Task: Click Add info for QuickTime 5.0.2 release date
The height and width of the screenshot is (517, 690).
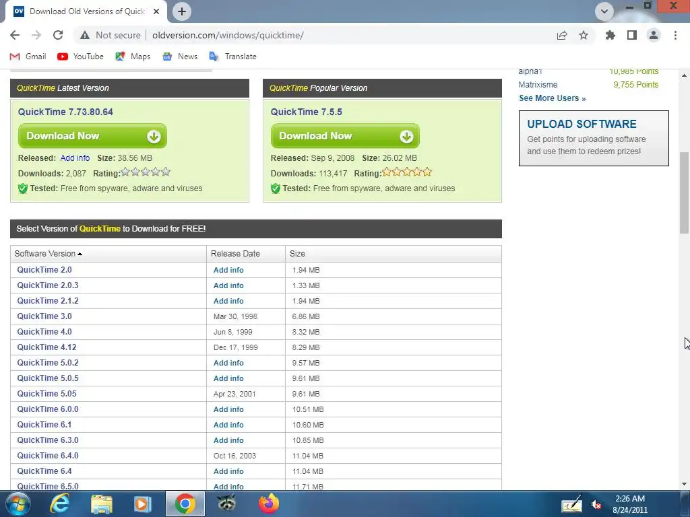Action: coord(228,363)
